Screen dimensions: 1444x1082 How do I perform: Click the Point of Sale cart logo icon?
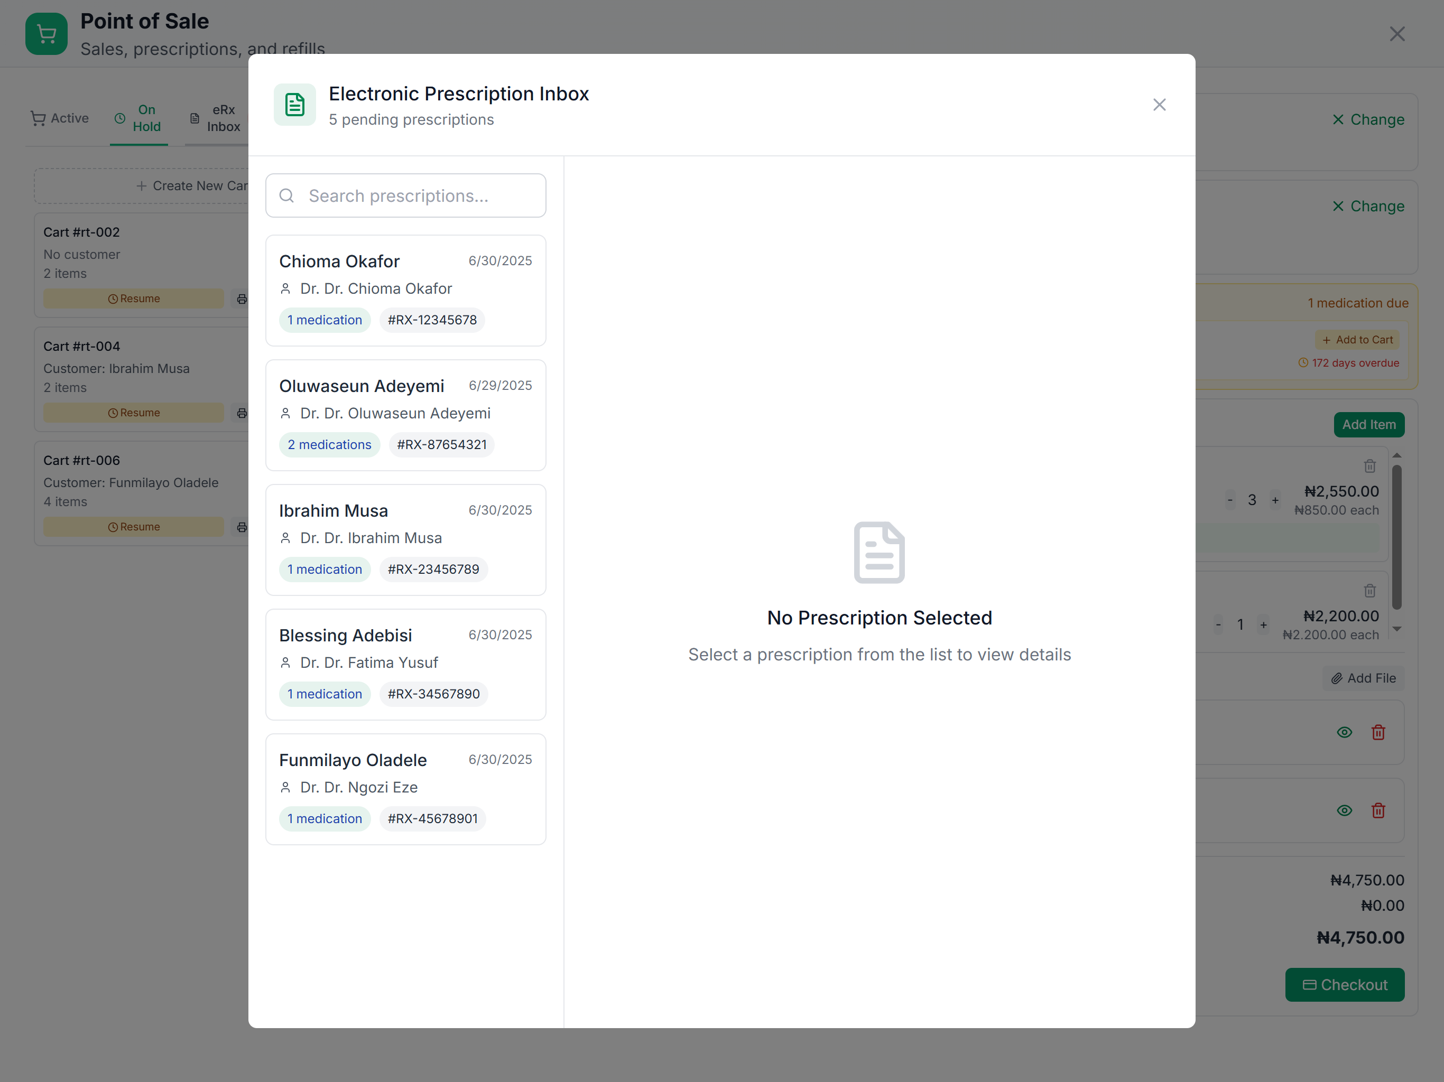[x=47, y=34]
